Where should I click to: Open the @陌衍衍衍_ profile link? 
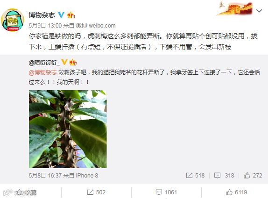[44, 63]
